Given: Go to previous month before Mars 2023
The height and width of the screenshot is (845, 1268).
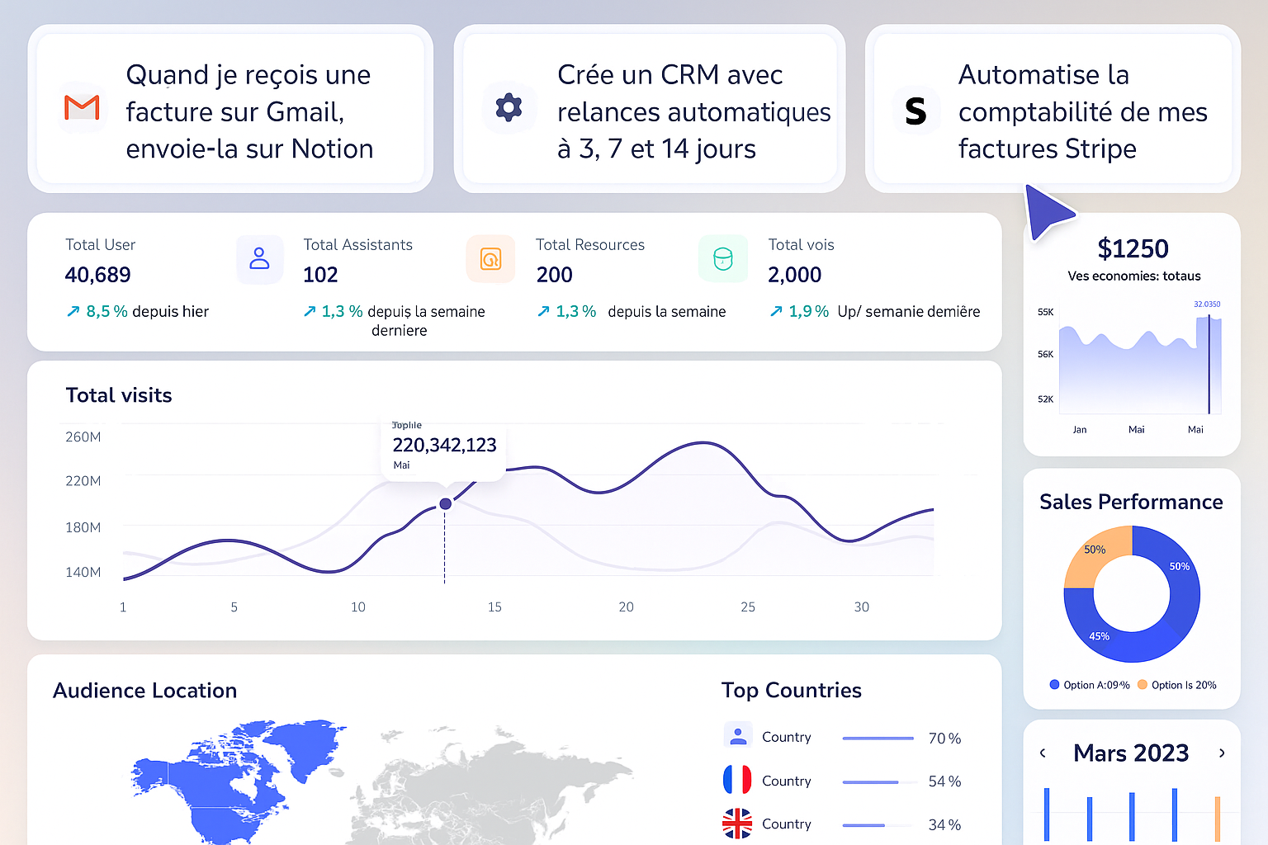Looking at the screenshot, I should (x=1043, y=753).
